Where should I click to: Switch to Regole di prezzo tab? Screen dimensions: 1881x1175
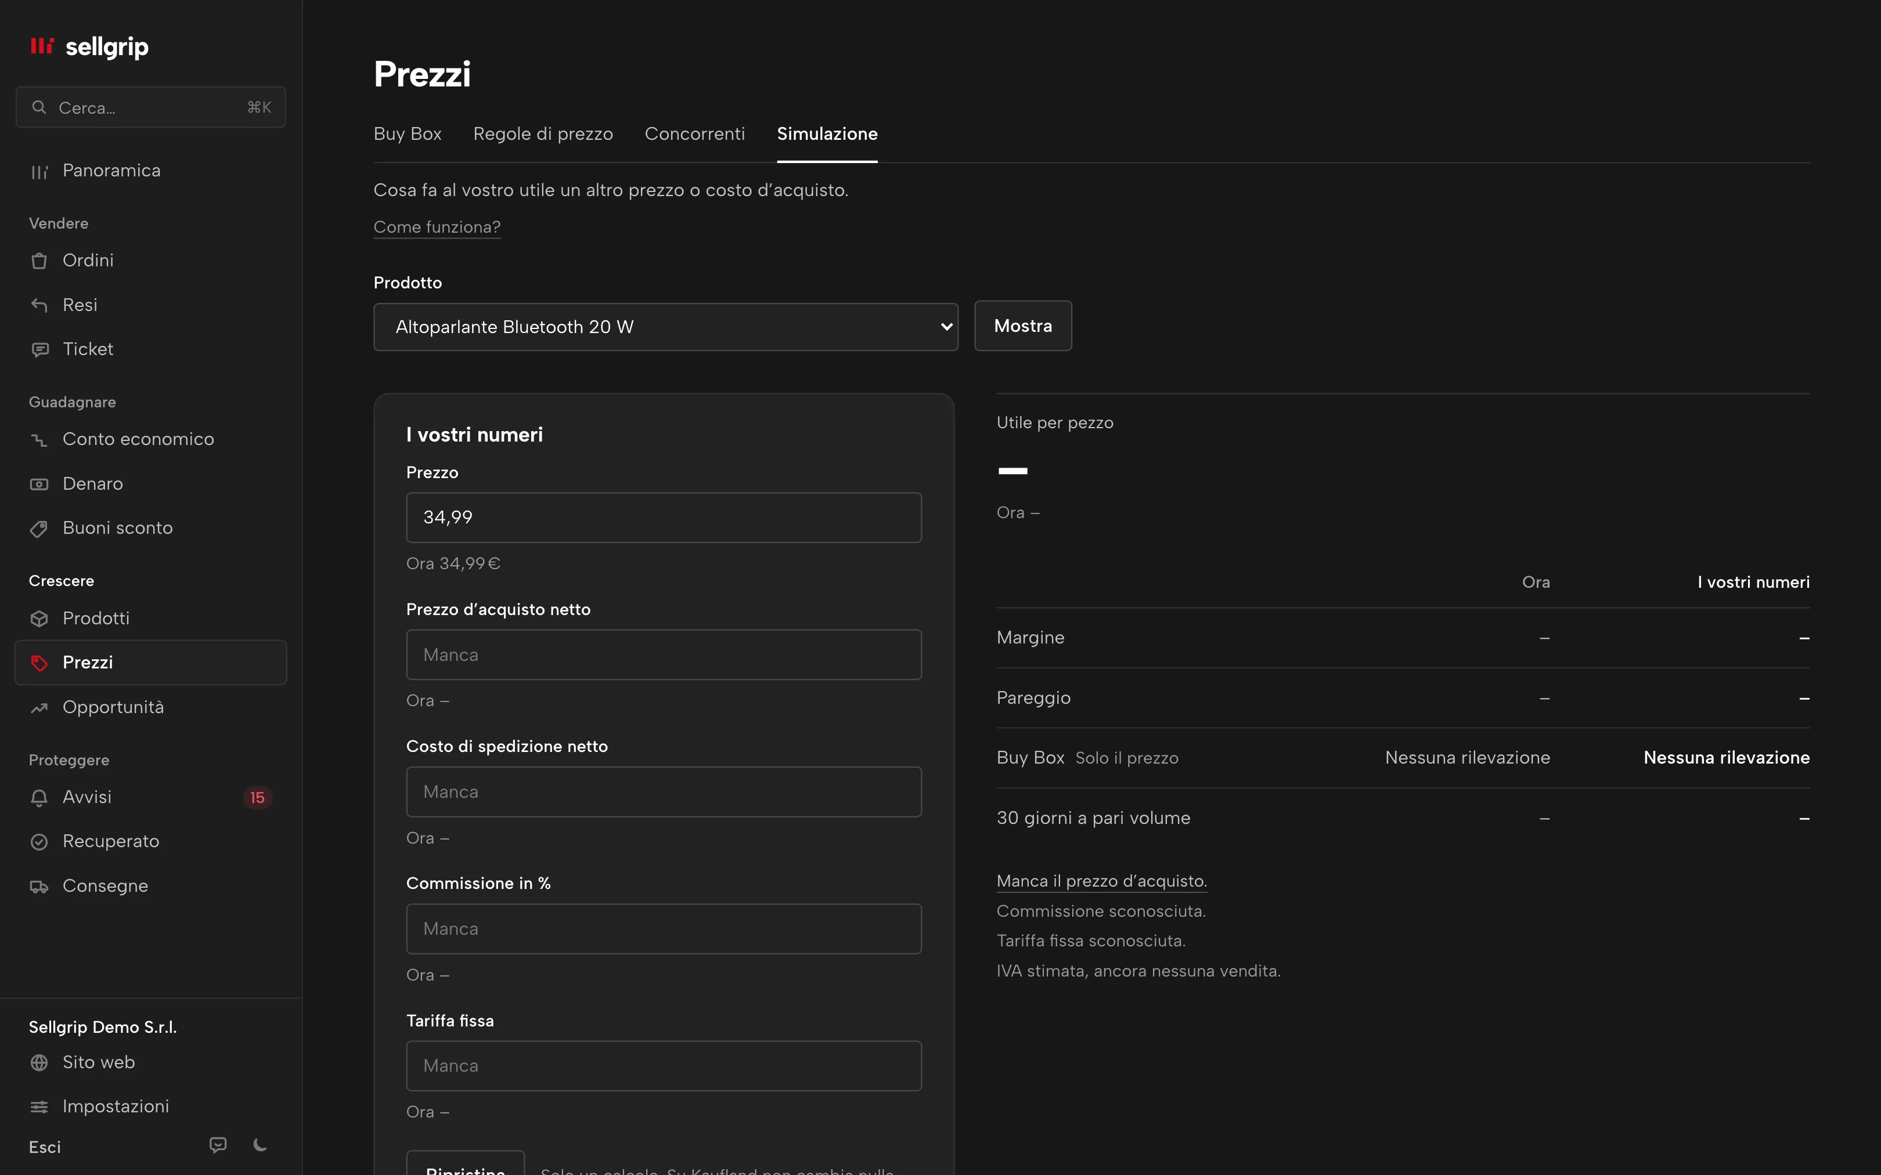click(x=543, y=133)
